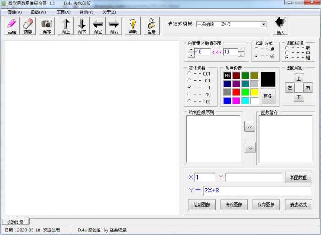Click the 算函数值 calculate value button
Viewport: 321px width, 235px height.
click(x=299, y=177)
